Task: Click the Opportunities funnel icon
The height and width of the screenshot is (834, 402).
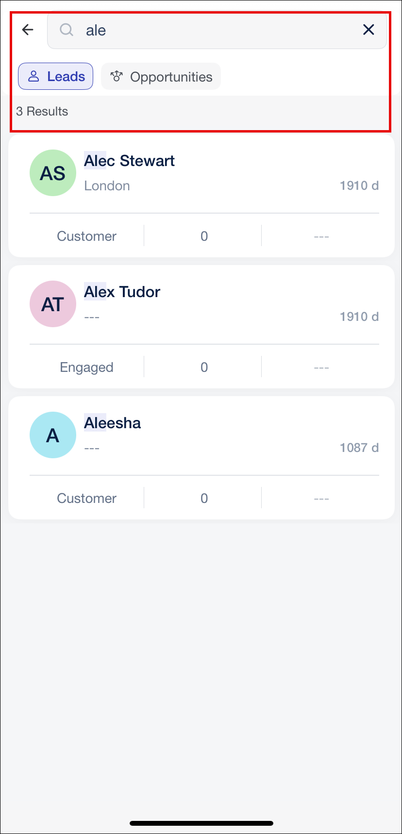Action: coord(116,76)
